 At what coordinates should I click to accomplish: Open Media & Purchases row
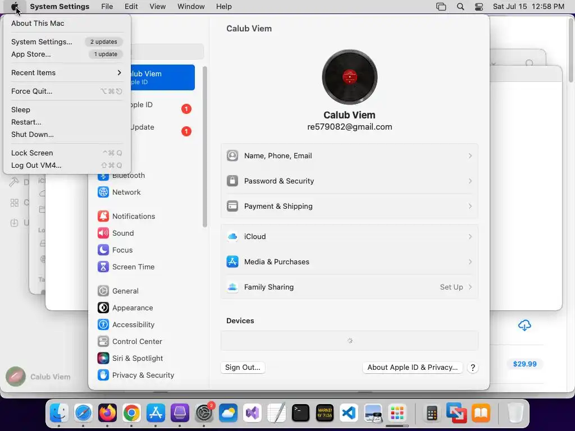click(349, 262)
